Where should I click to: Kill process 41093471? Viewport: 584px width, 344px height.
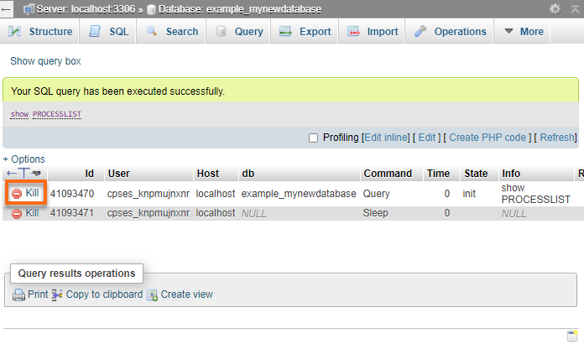[25, 213]
